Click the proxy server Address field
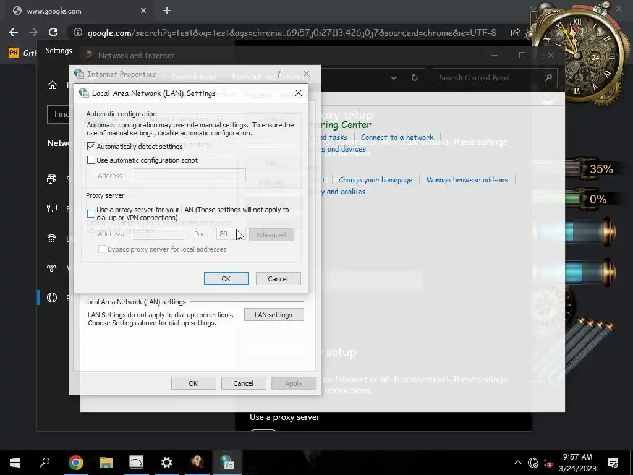633x475 pixels. pos(158,234)
